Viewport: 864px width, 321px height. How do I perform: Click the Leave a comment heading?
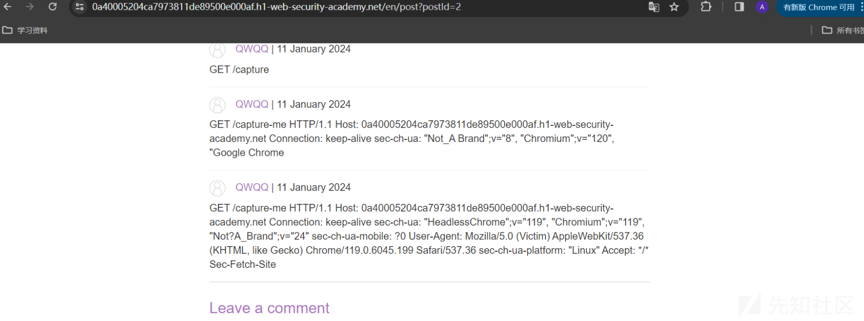pos(269,308)
